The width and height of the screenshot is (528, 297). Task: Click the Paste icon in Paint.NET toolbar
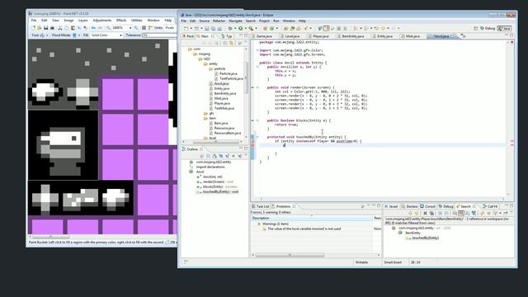(x=73, y=28)
